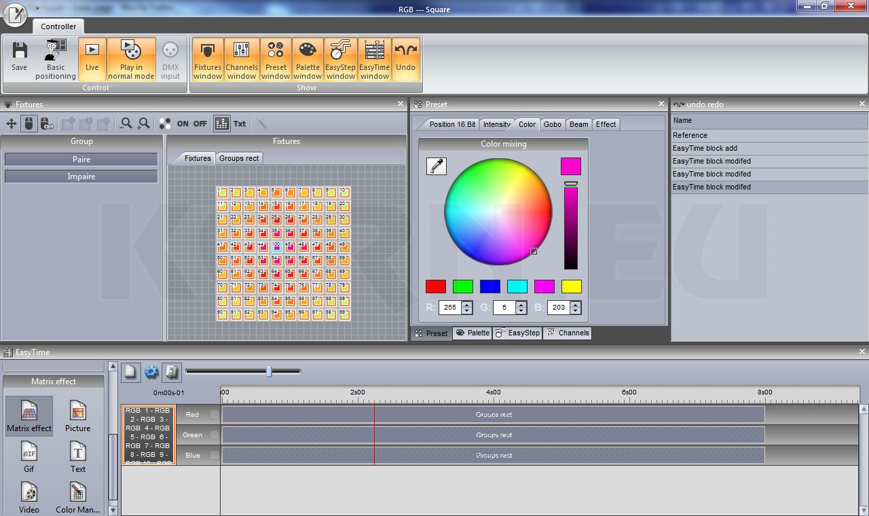This screenshot has height=516, width=869.
Task: Increase the G value with stepper arrow
Action: [x=521, y=304]
